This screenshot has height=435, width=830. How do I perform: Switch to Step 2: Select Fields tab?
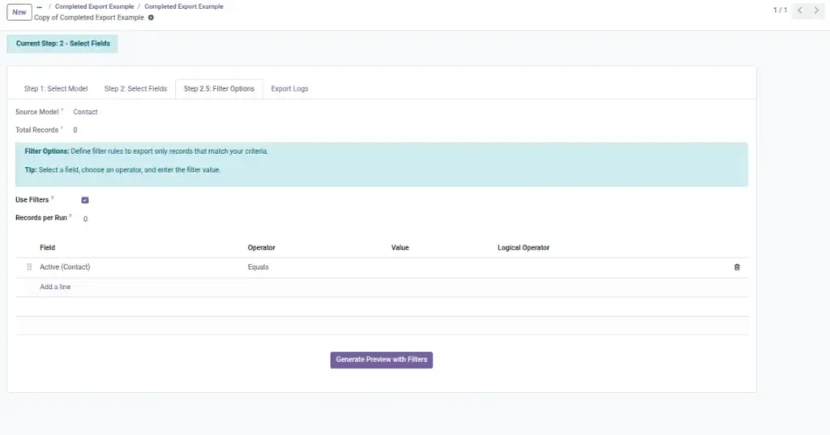click(135, 88)
